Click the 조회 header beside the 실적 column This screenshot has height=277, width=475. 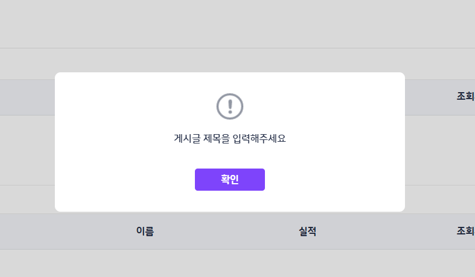(465, 232)
